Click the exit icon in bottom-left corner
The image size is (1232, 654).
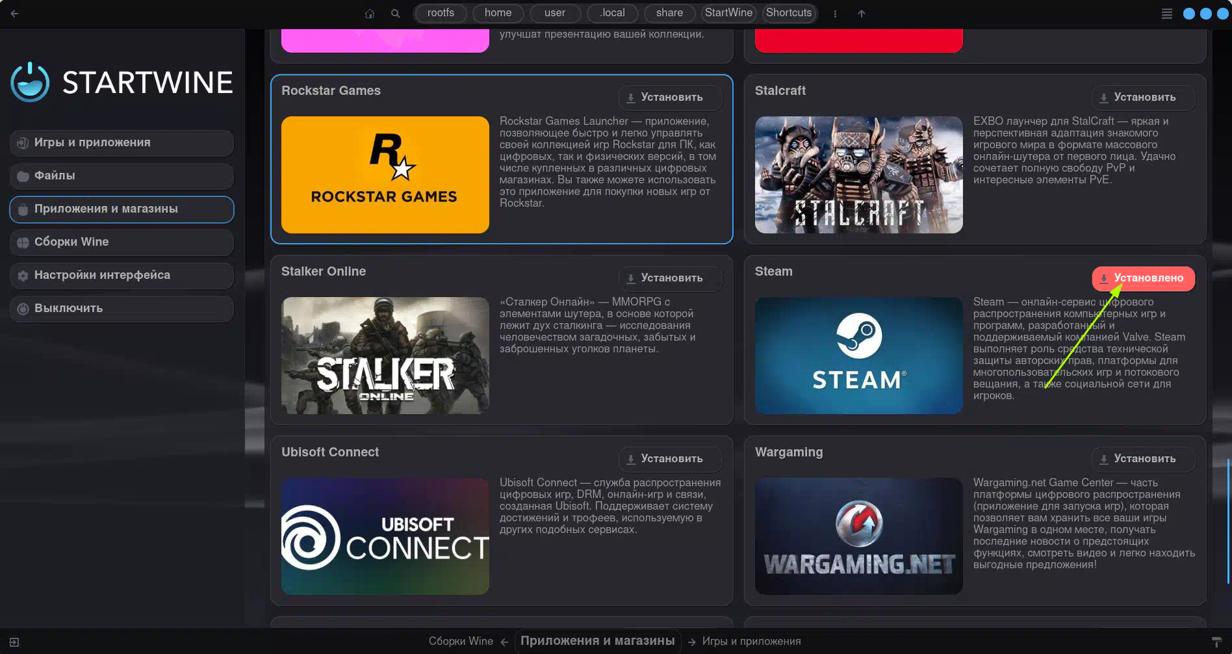click(14, 642)
